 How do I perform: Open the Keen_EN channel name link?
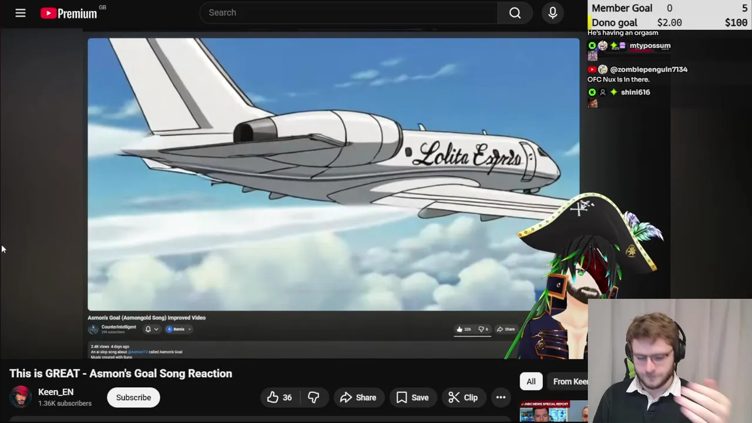pyautogui.click(x=56, y=392)
